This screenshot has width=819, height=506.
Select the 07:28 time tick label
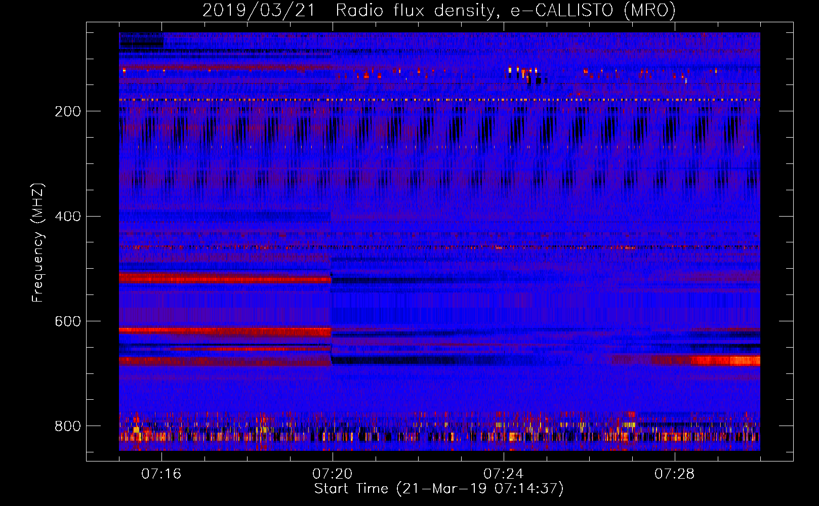pyautogui.click(x=675, y=474)
